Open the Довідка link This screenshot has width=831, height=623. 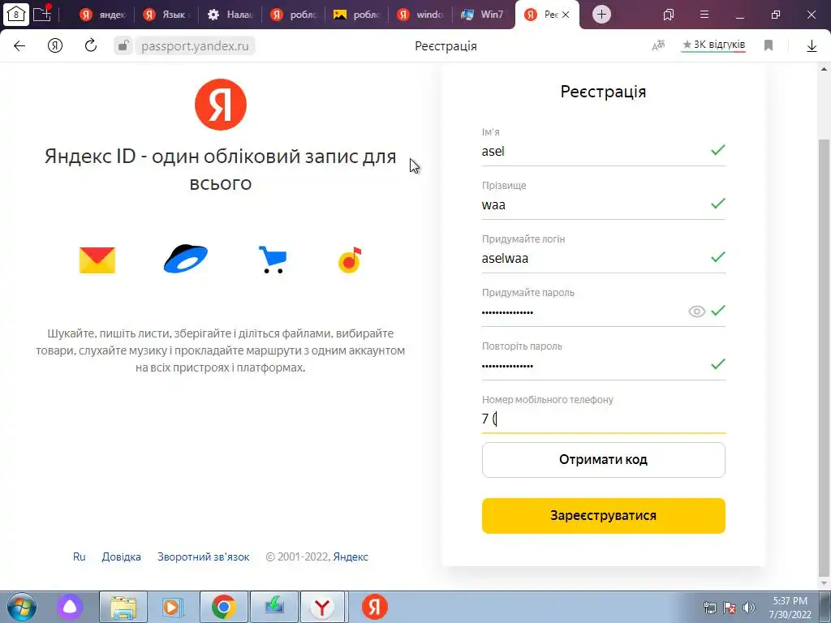(122, 556)
